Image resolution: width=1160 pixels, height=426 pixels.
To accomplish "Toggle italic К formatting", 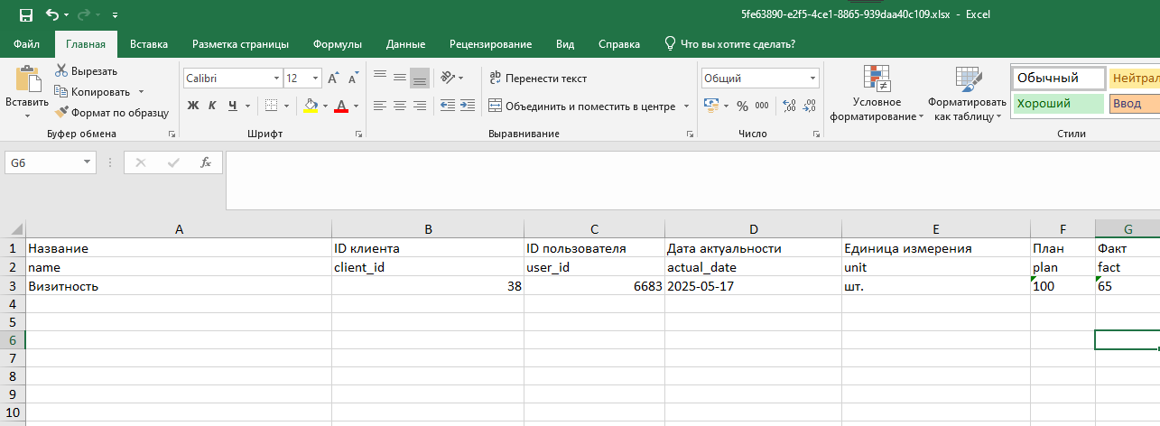I will (213, 106).
